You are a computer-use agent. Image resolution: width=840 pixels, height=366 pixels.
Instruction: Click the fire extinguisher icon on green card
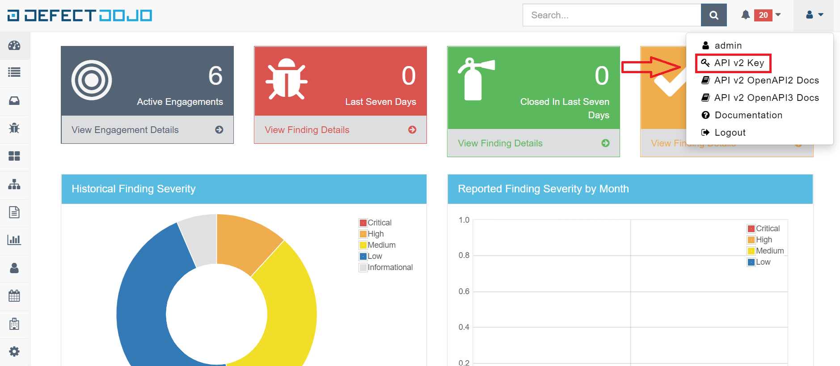coord(476,79)
